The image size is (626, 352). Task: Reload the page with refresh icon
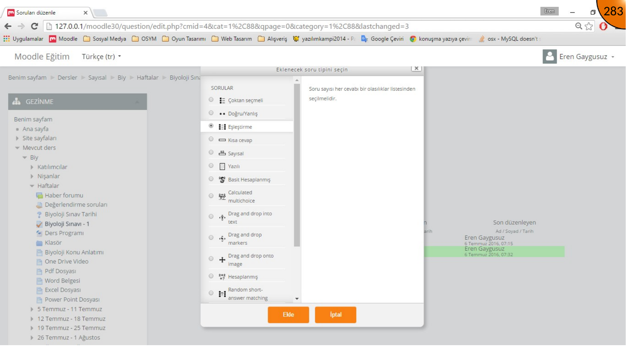pos(34,26)
